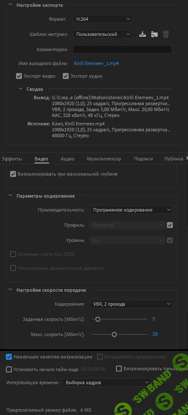This screenshot has width=188, height=415.
Task: Toggle the checkbox beside the Уровень field
Action: click(x=170, y=240)
